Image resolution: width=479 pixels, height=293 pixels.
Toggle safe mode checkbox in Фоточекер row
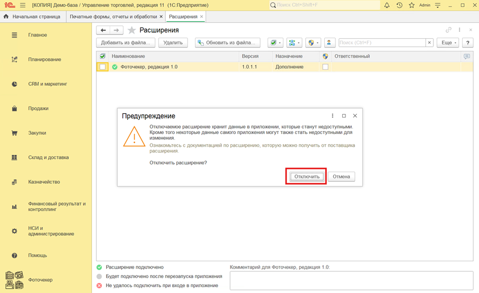325,67
